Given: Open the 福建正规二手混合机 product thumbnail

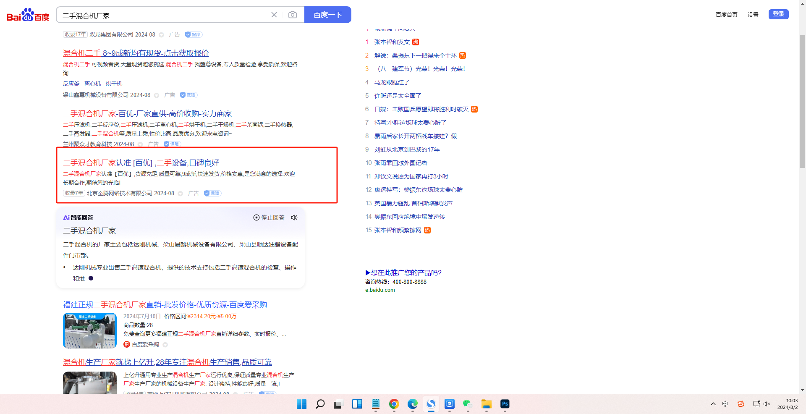Looking at the screenshot, I should 90,331.
